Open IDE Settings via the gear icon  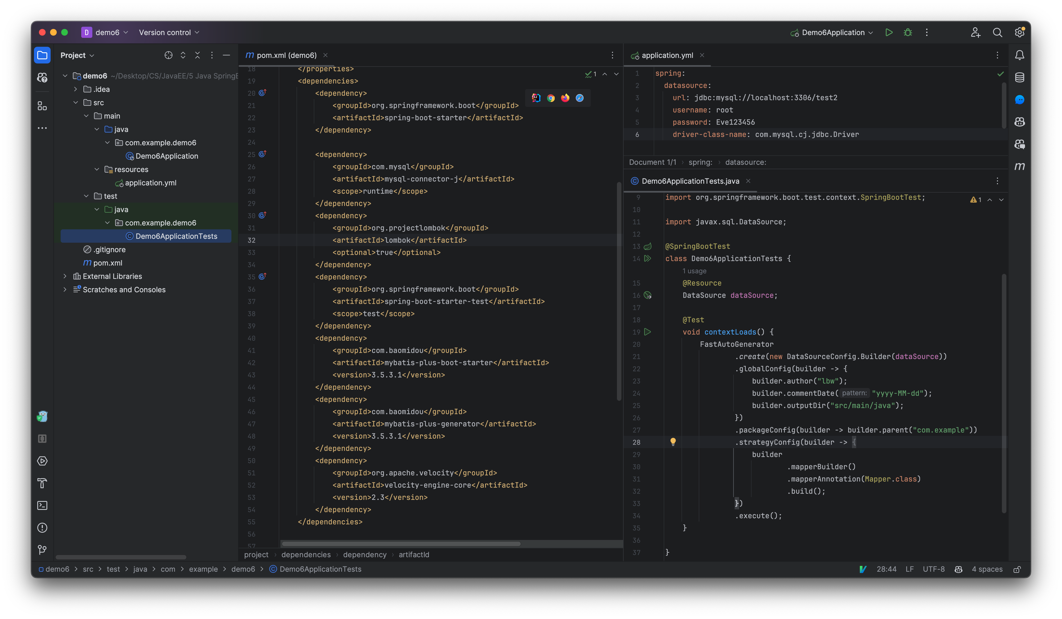1020,32
